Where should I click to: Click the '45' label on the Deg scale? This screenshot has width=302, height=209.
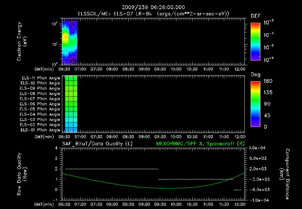(267, 115)
